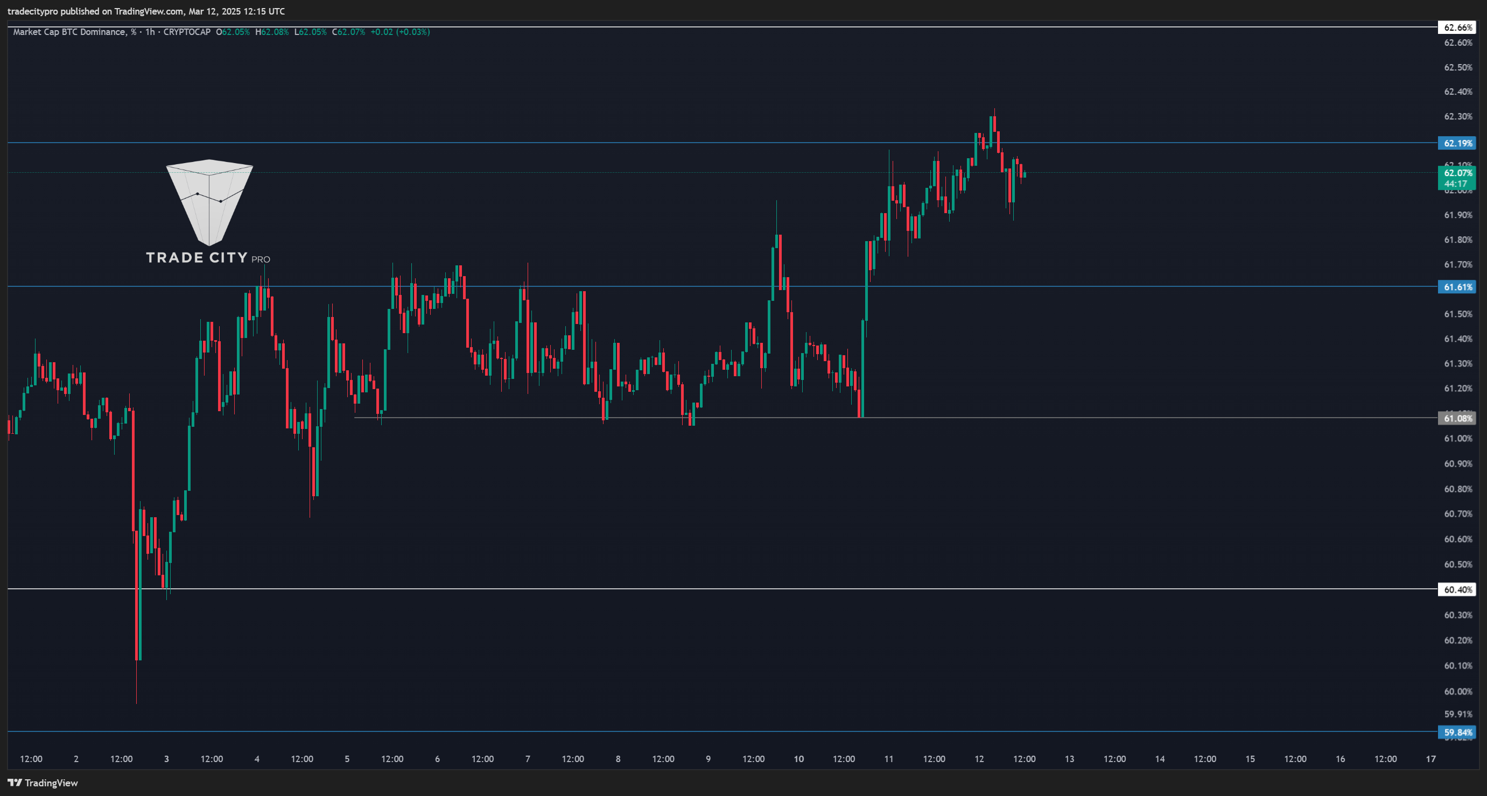Viewport: 1487px width, 796px height.
Task: Click the 61.20% price axis tick
Action: coord(1458,389)
